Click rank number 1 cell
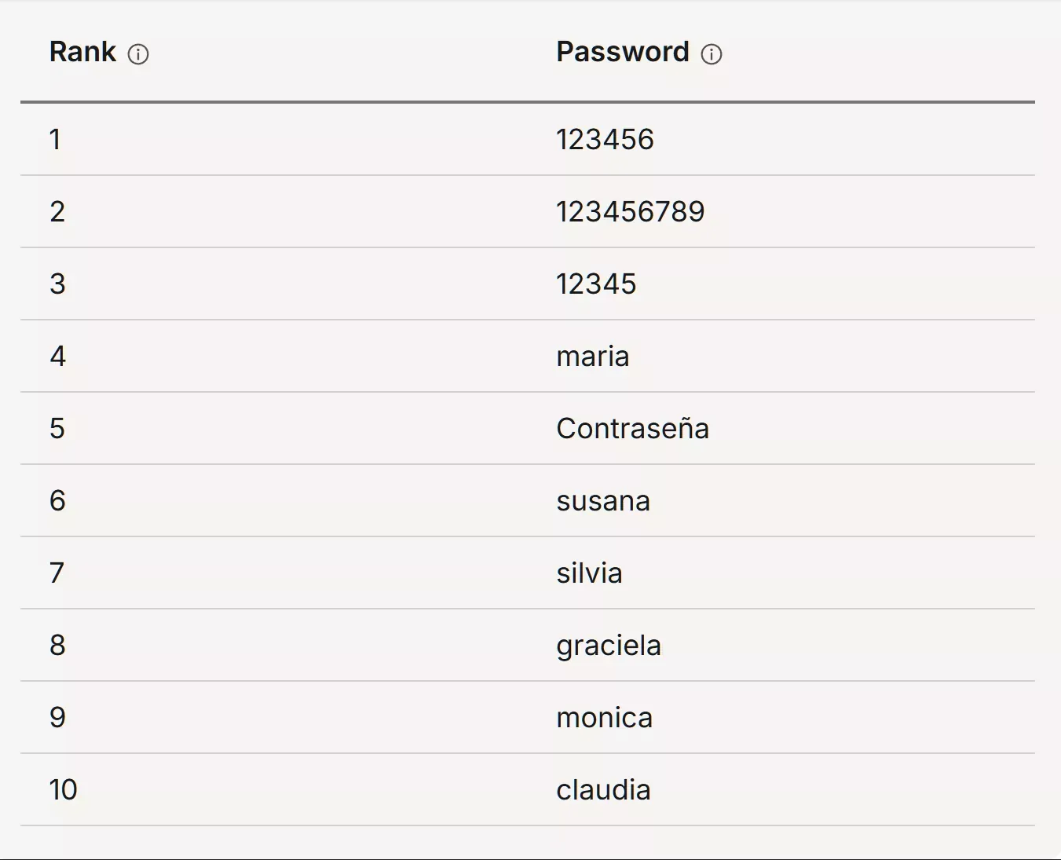1061x860 pixels. coord(55,140)
